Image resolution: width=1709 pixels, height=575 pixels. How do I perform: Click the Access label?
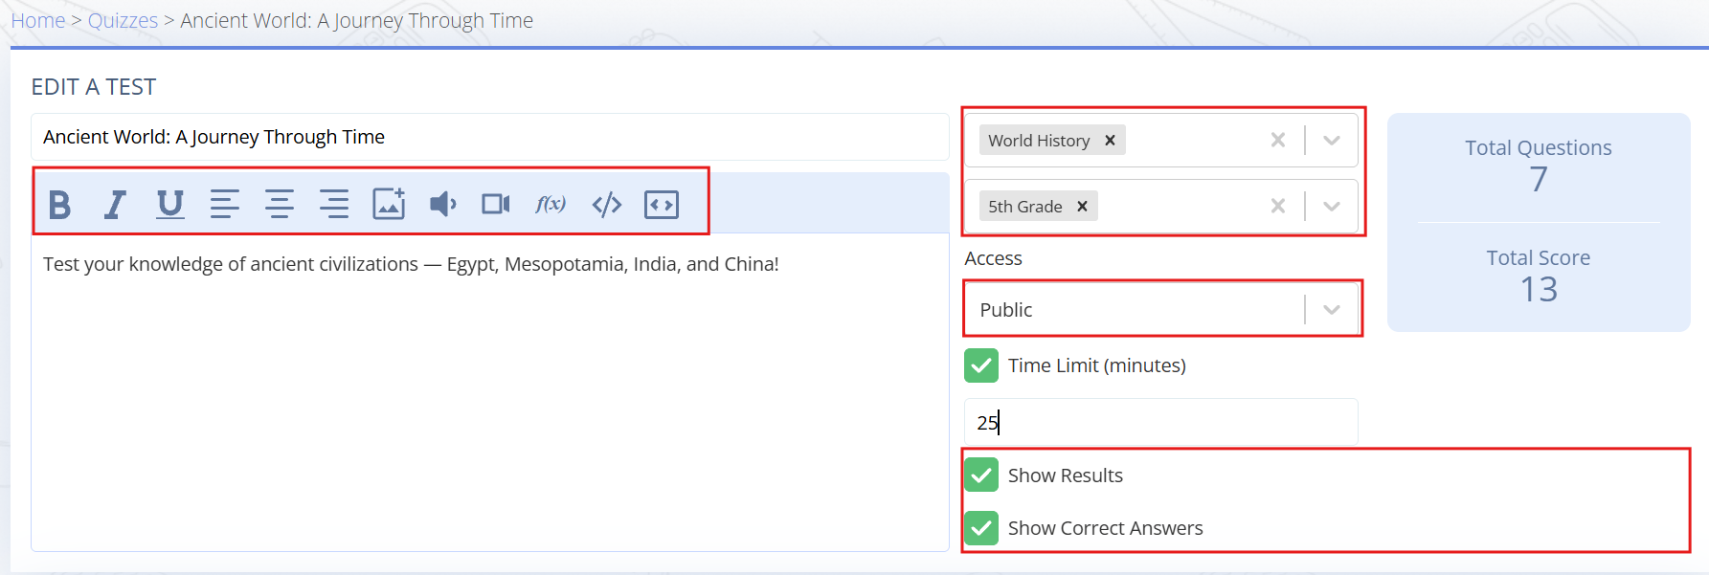[x=993, y=258]
